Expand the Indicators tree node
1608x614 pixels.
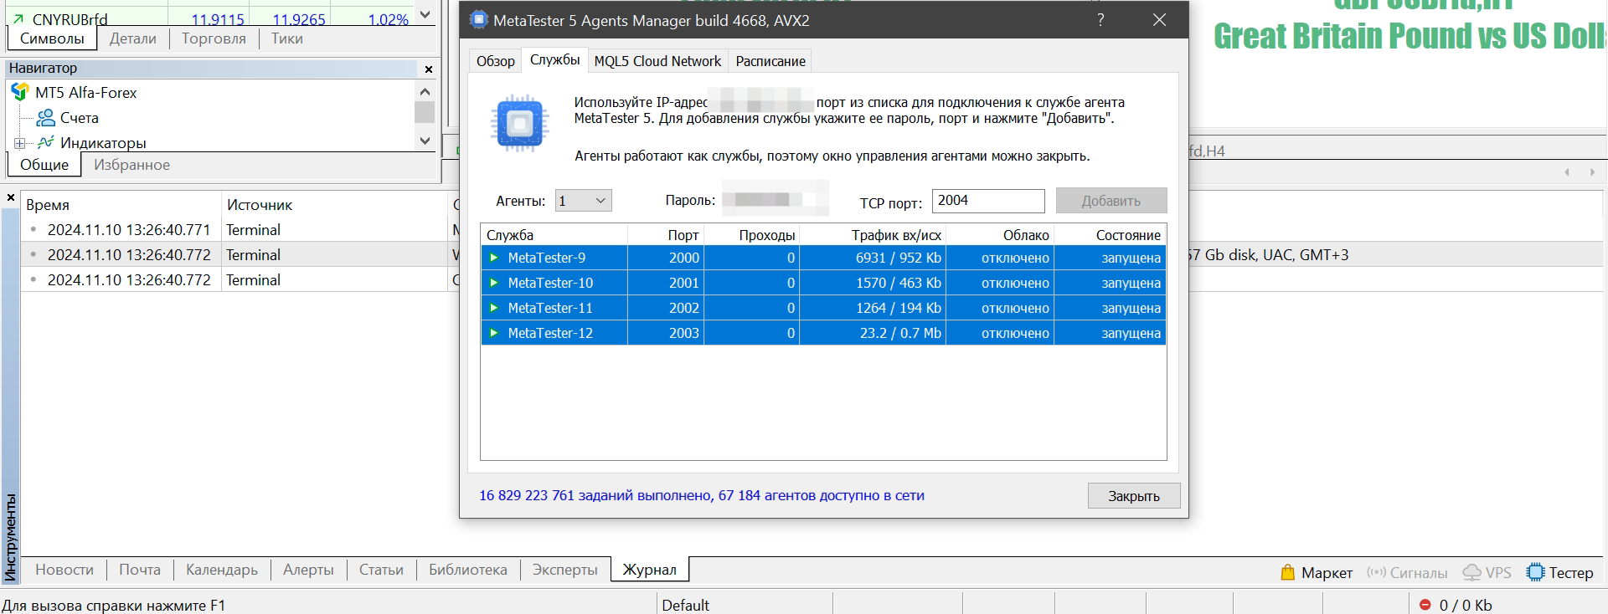coord(19,143)
